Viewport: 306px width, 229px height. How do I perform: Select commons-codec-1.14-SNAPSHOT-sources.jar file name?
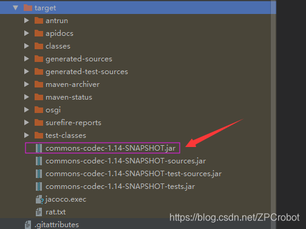coord(126,161)
